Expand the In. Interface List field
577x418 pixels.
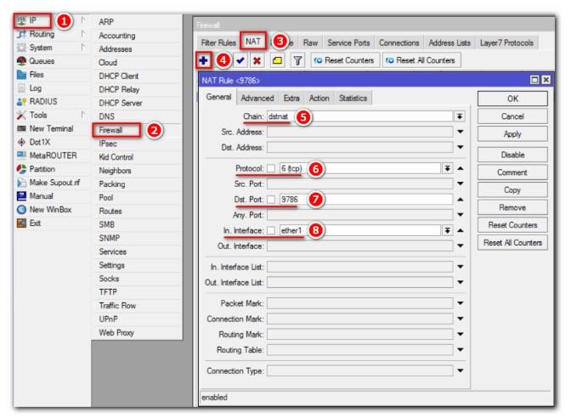tap(461, 267)
